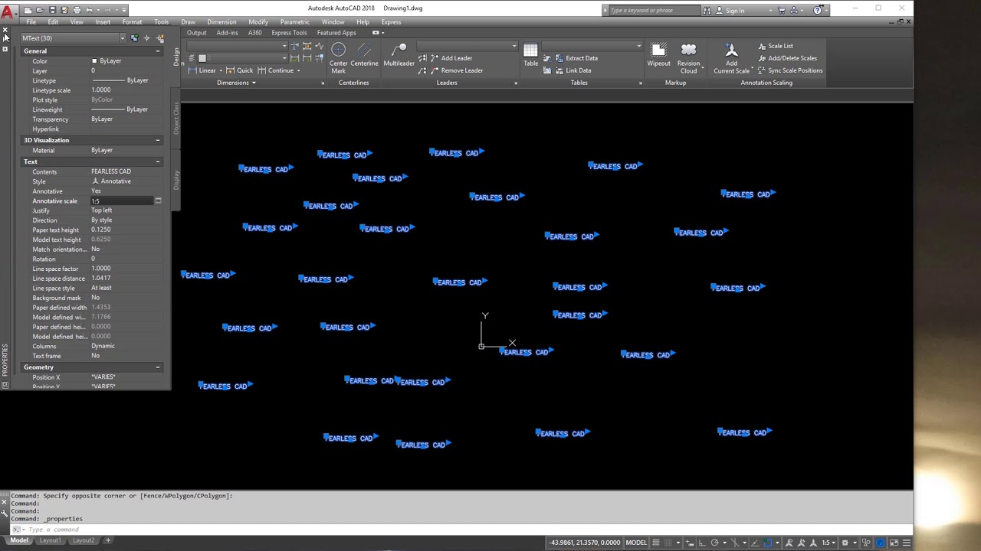Select the Multileader tool
Image resolution: width=981 pixels, height=551 pixels.
pyautogui.click(x=399, y=55)
